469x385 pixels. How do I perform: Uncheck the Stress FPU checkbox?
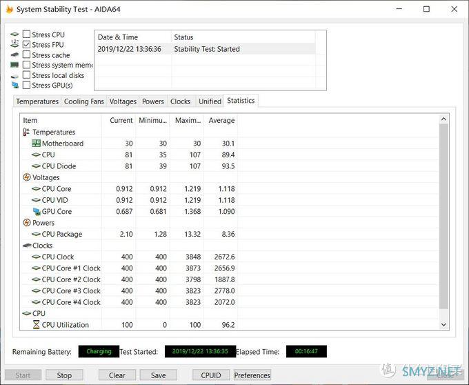coord(27,44)
